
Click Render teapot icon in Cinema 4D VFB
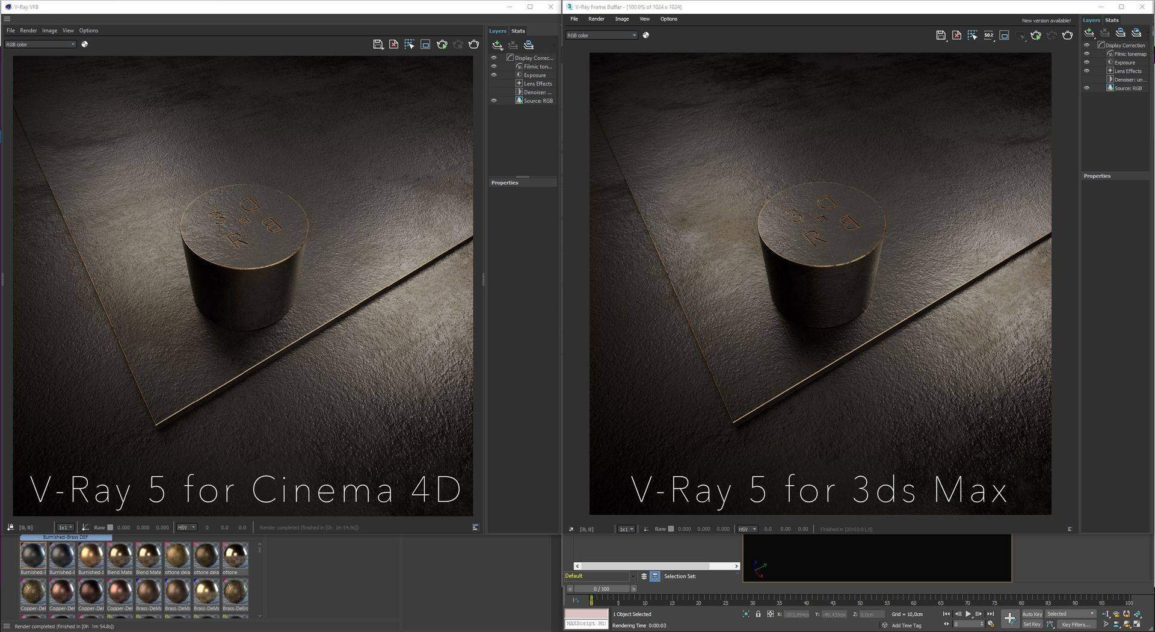tap(474, 45)
